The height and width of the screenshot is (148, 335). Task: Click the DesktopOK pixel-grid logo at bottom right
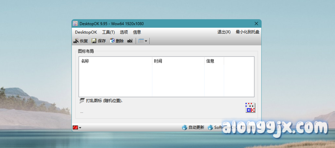[x=250, y=108]
